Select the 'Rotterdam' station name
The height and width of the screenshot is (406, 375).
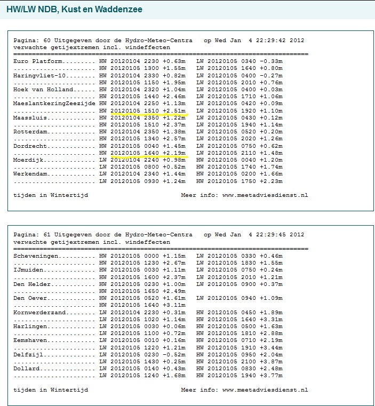point(30,132)
